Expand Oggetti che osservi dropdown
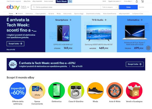 115,1
